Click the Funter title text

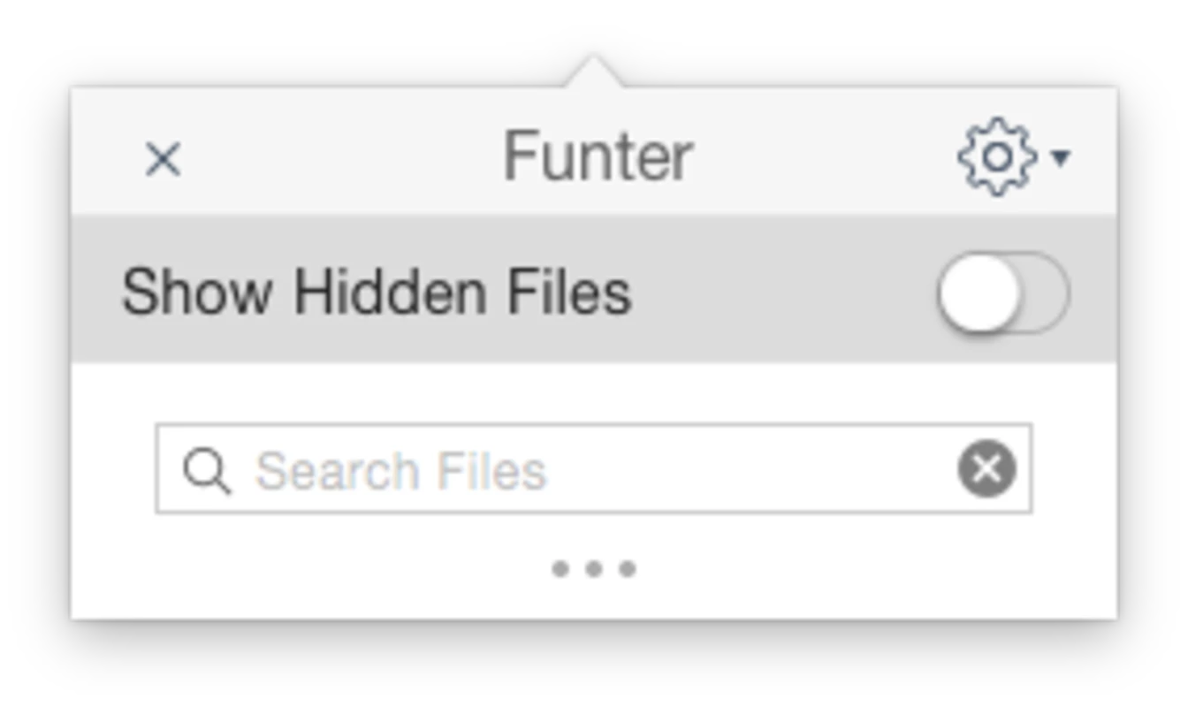click(x=598, y=157)
